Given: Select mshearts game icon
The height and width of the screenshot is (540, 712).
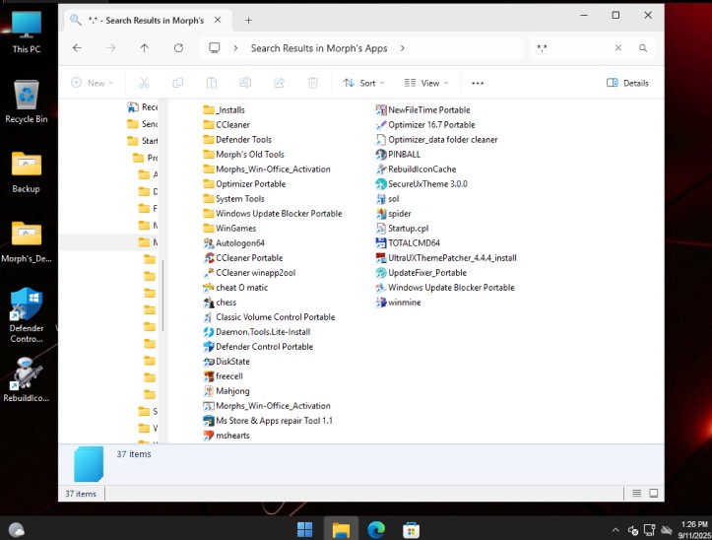Looking at the screenshot, I should click(x=209, y=436).
